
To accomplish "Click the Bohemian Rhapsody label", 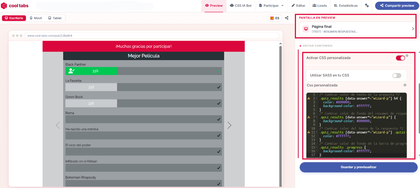I will tap(80, 177).
